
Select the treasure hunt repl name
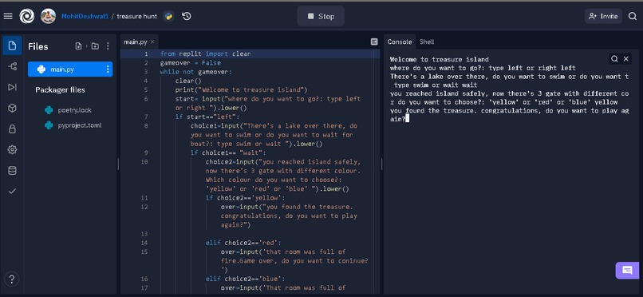tap(136, 17)
